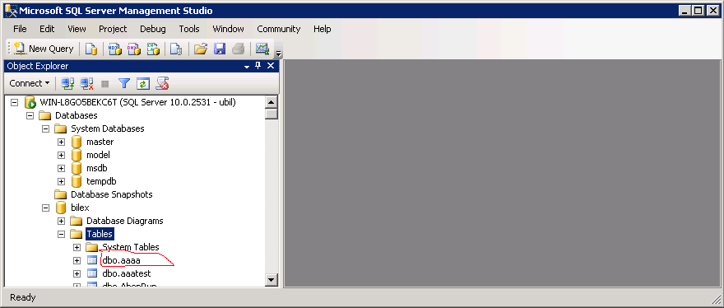
Task: Click the Object Explorer scrollbar down arrow
Action: 271,279
